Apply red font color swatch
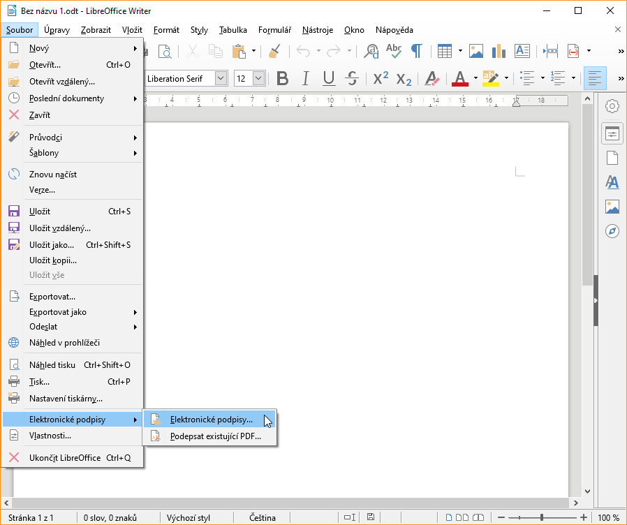Viewport: 627px width, 525px height. [460, 78]
